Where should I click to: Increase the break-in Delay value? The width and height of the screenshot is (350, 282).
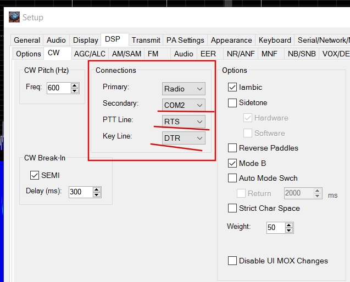[97, 189]
